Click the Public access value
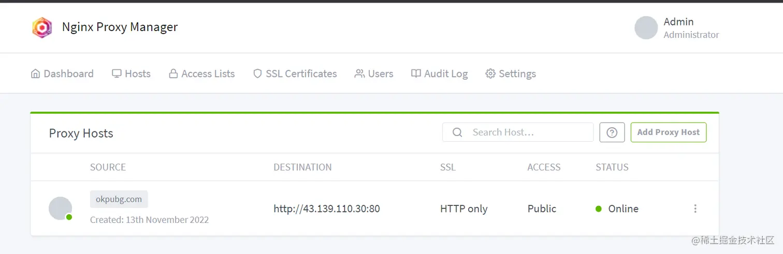This screenshot has height=254, width=783. [542, 209]
